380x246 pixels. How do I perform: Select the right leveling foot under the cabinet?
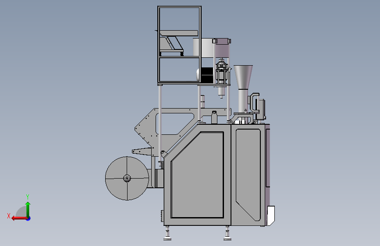227,233
